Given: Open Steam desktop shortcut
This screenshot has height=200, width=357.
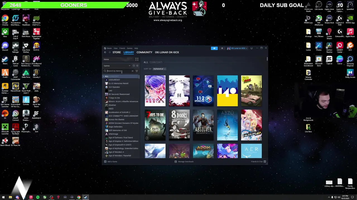Looking at the screenshot, I should coord(5,60).
